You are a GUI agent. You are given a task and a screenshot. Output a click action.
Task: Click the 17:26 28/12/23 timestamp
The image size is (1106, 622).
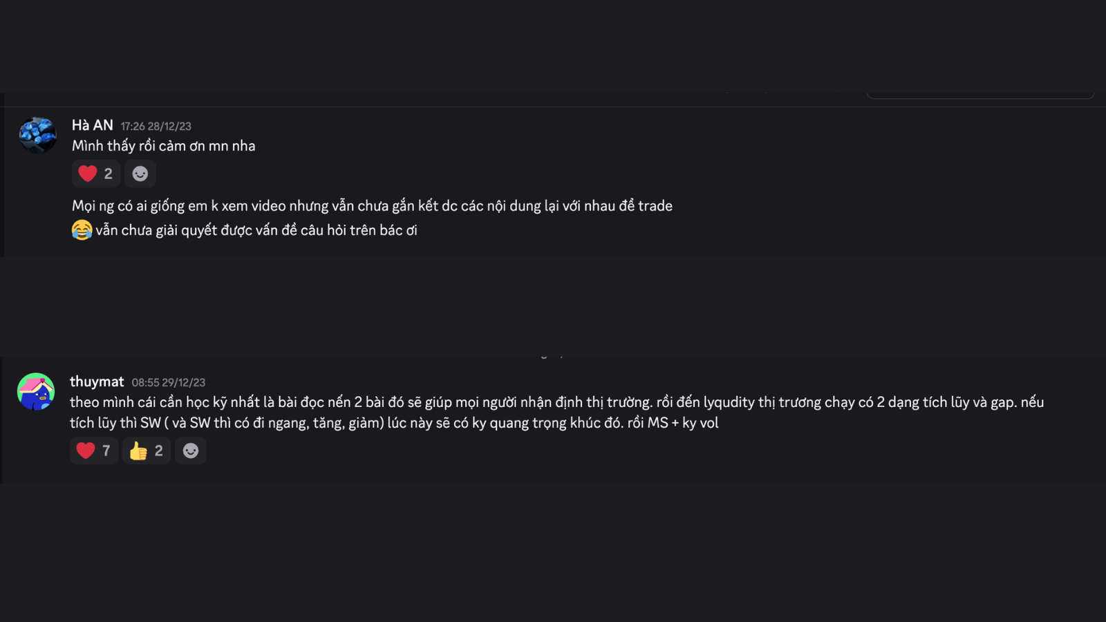156,126
